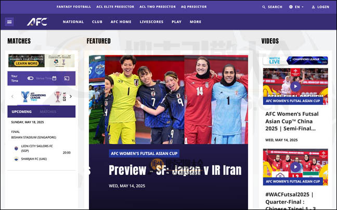The height and width of the screenshot is (210, 337).
Task: Click the Venue Time label
Action: 43,78
